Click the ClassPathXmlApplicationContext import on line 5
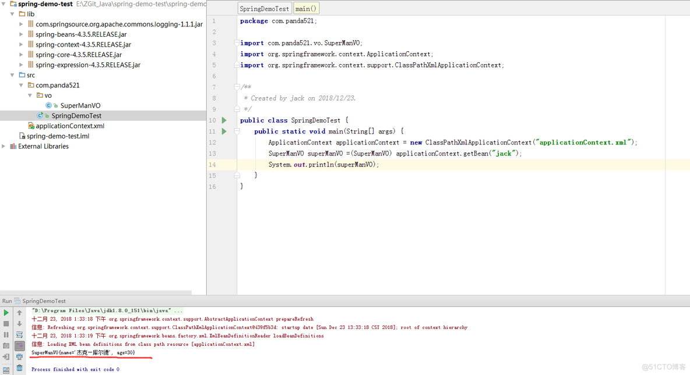Image resolution: width=690 pixels, height=375 pixels. click(372, 65)
